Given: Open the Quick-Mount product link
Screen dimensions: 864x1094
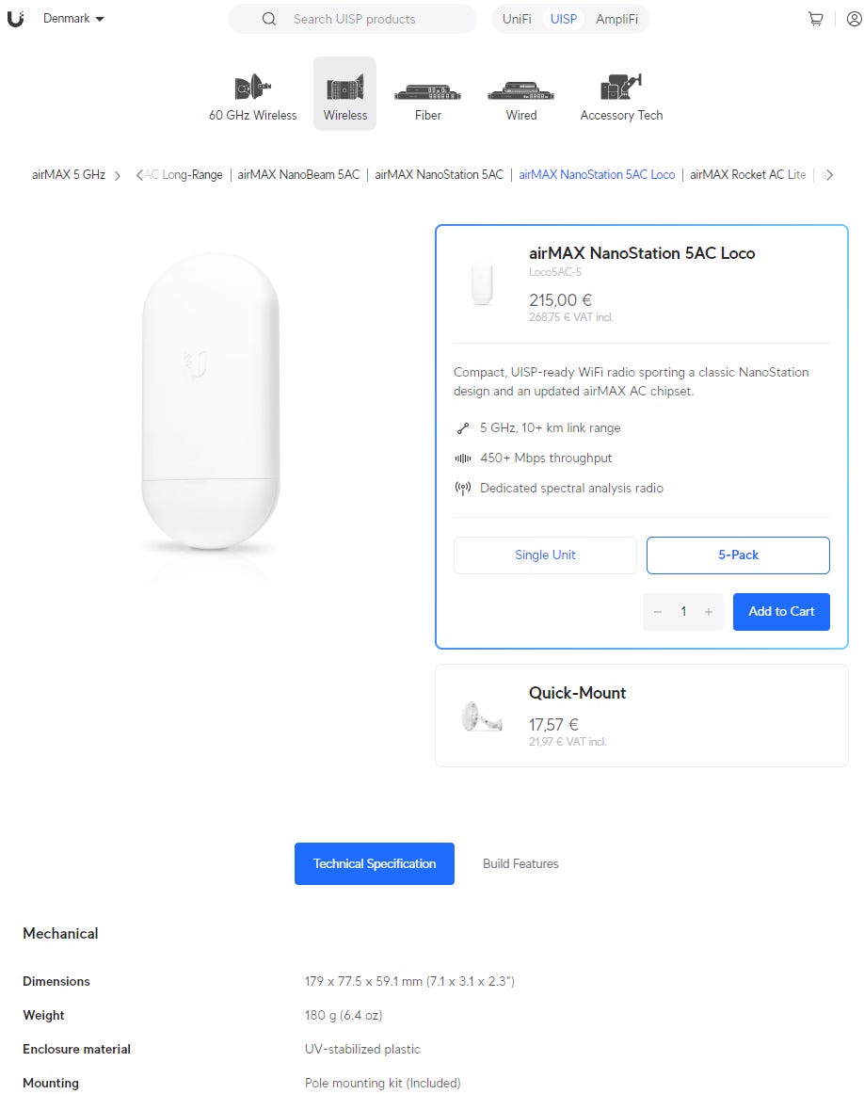Looking at the screenshot, I should click(x=577, y=693).
